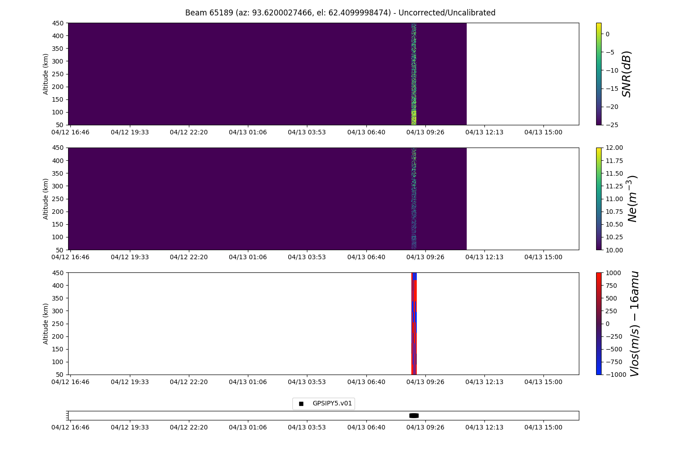The image size is (681, 454).
Task: Click the Vlos red-blue colorbar
Action: coord(598,323)
